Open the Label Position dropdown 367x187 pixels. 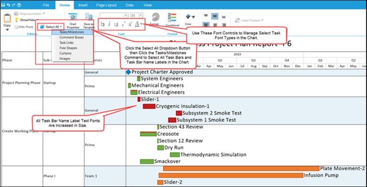249,20
